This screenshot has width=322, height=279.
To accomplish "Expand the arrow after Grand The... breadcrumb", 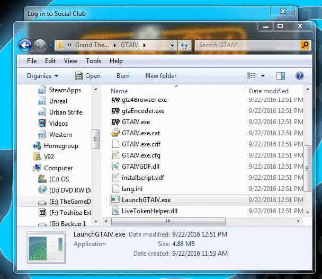I will click(115, 45).
